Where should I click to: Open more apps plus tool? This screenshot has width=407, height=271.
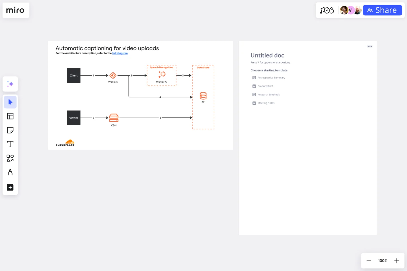(10, 187)
